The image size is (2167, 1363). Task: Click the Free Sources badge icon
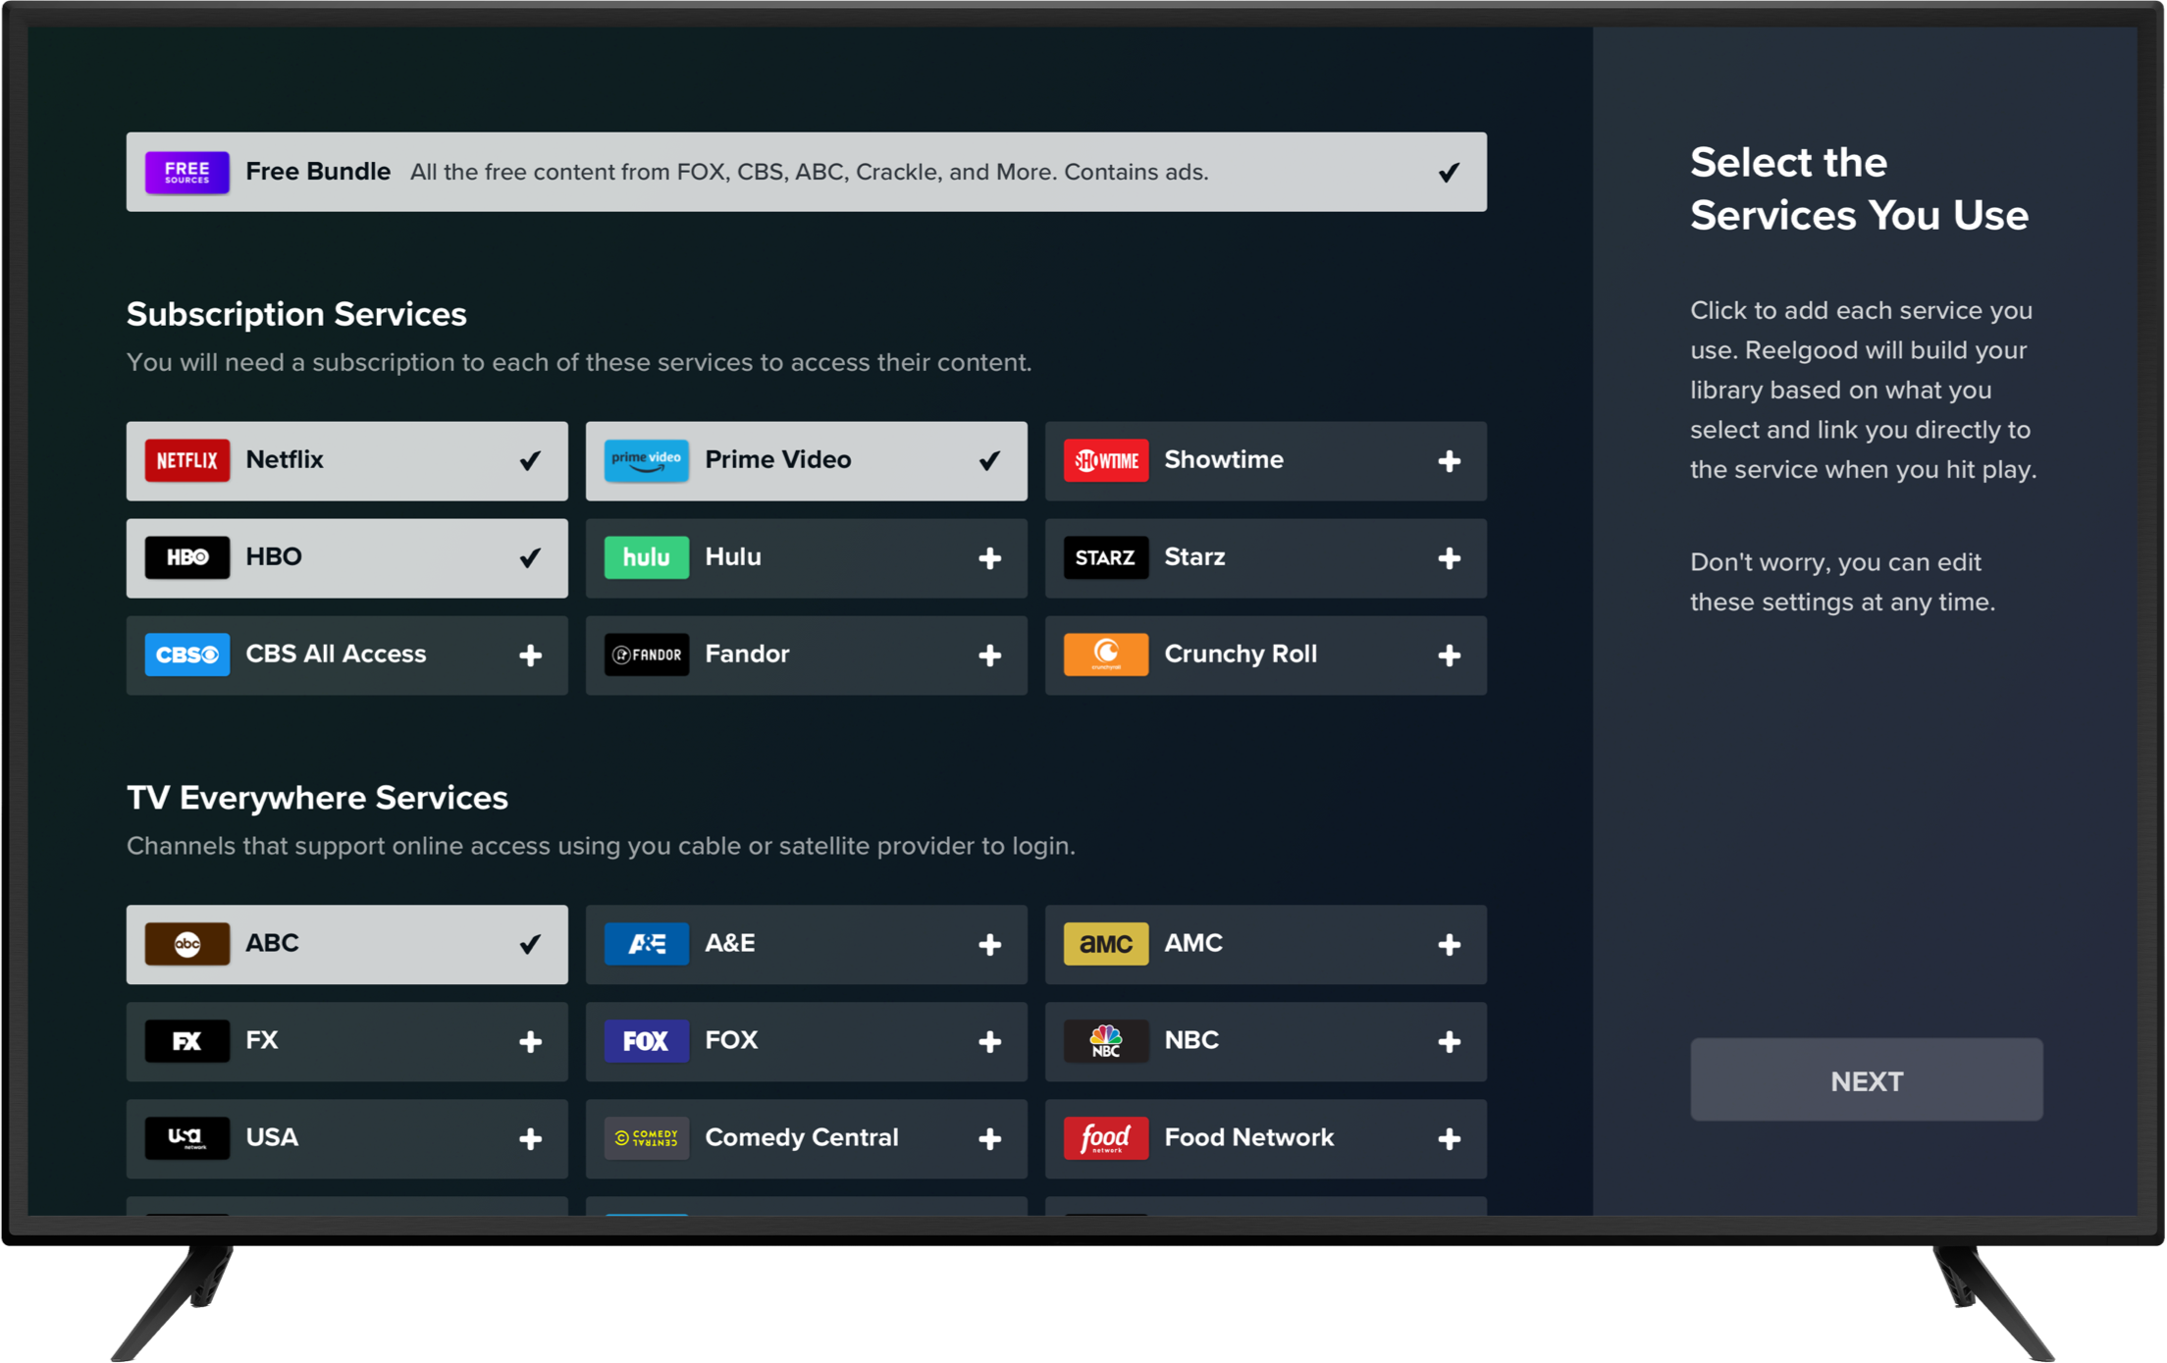tap(186, 172)
